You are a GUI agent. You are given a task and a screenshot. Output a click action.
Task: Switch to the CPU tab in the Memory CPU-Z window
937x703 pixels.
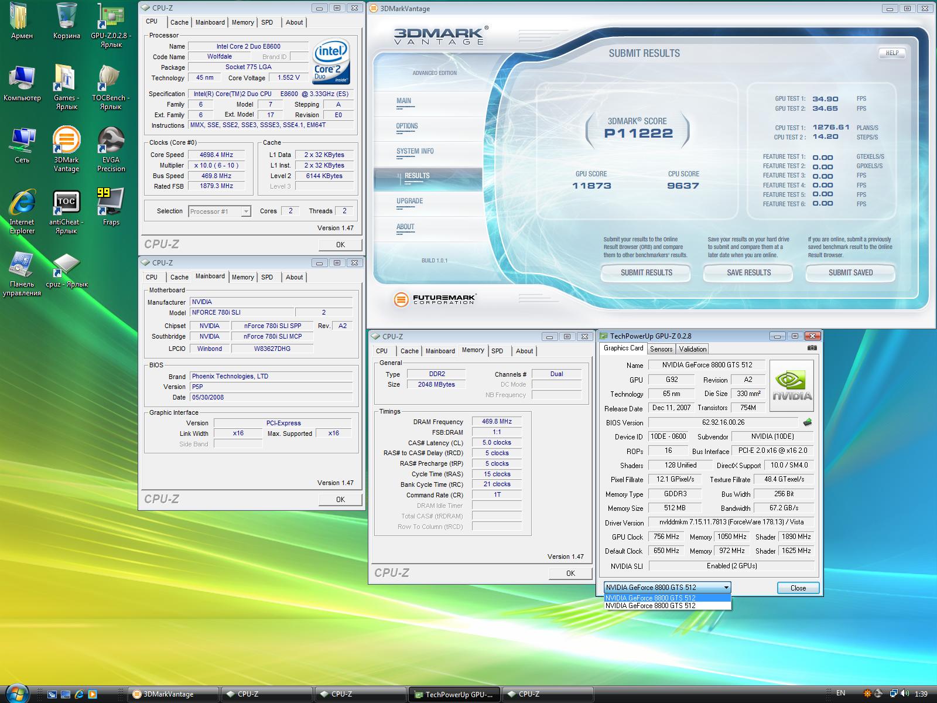tap(382, 351)
